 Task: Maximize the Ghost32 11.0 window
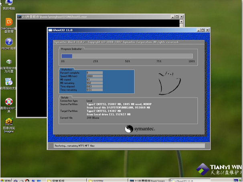click(x=202, y=30)
